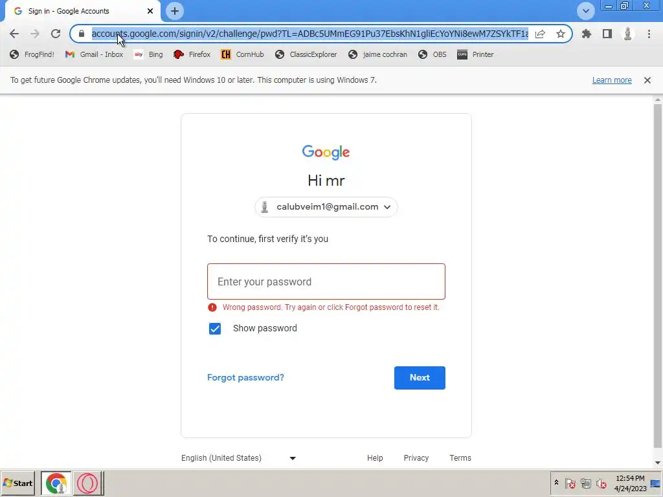Go back with the browser back arrow
This screenshot has height=497, width=663.
14,34
